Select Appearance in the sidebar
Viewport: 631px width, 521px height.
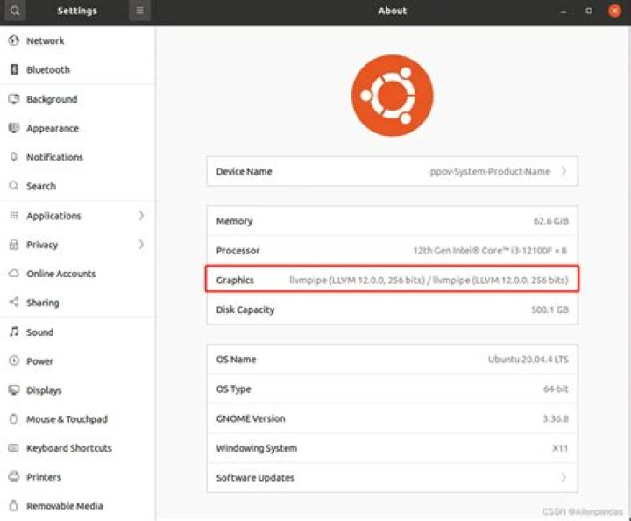[77, 128]
